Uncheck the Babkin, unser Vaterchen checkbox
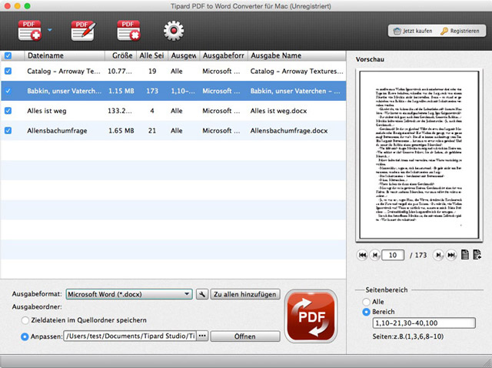492x368 pixels. (x=8, y=91)
